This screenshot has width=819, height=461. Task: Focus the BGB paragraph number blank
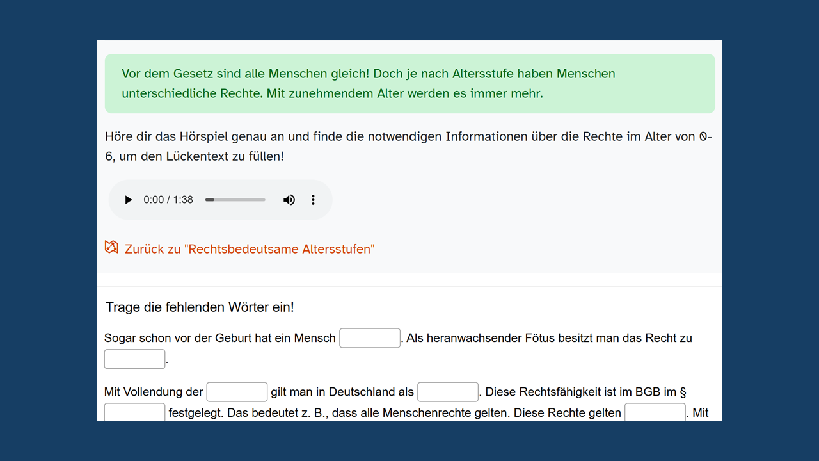point(134,412)
